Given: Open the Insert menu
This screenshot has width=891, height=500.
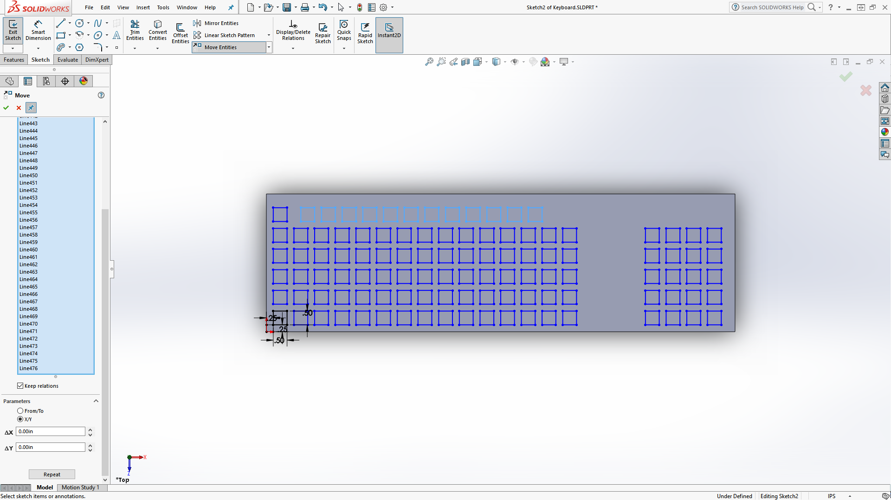Looking at the screenshot, I should (x=143, y=7).
